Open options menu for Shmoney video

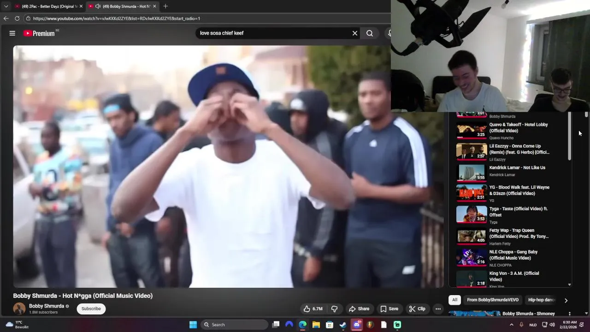[x=570, y=314]
